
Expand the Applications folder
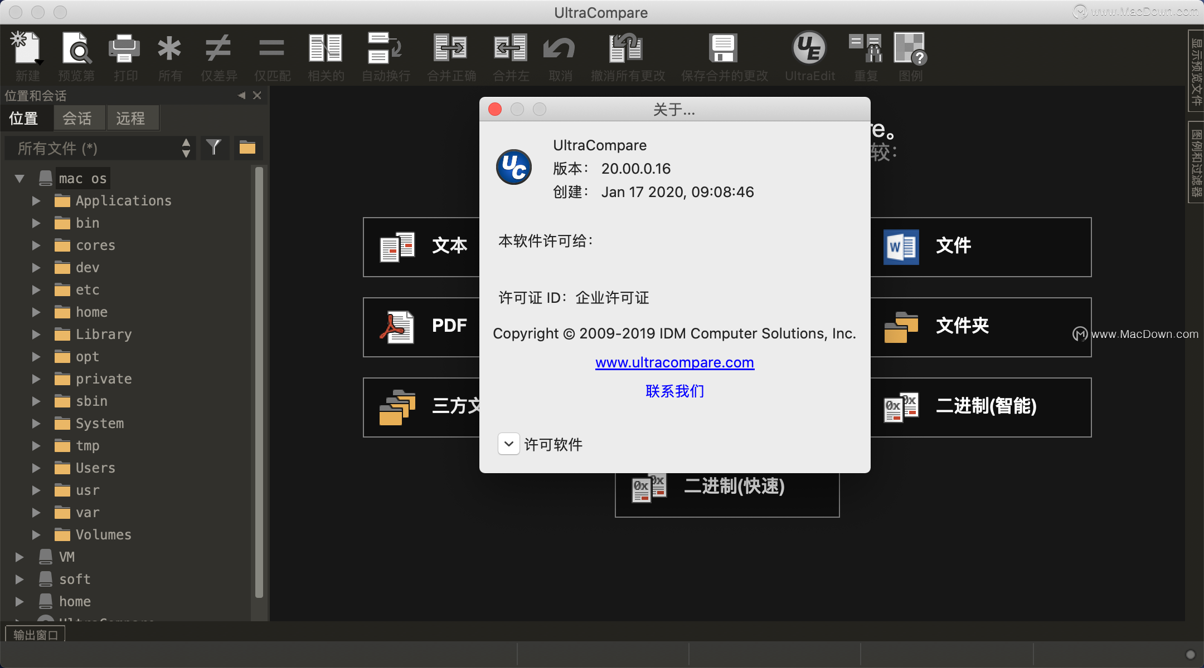point(36,201)
